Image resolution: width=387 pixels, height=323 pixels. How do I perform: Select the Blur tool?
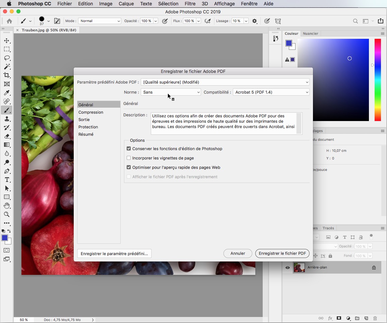(7, 154)
